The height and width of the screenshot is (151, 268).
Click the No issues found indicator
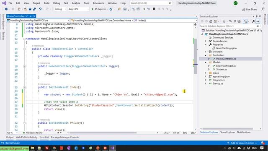[33, 133]
